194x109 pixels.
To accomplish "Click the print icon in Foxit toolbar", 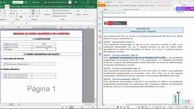I will coord(108,2).
